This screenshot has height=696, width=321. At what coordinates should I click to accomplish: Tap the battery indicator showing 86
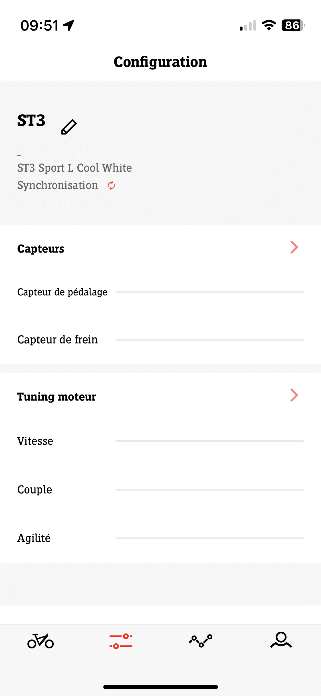click(293, 25)
